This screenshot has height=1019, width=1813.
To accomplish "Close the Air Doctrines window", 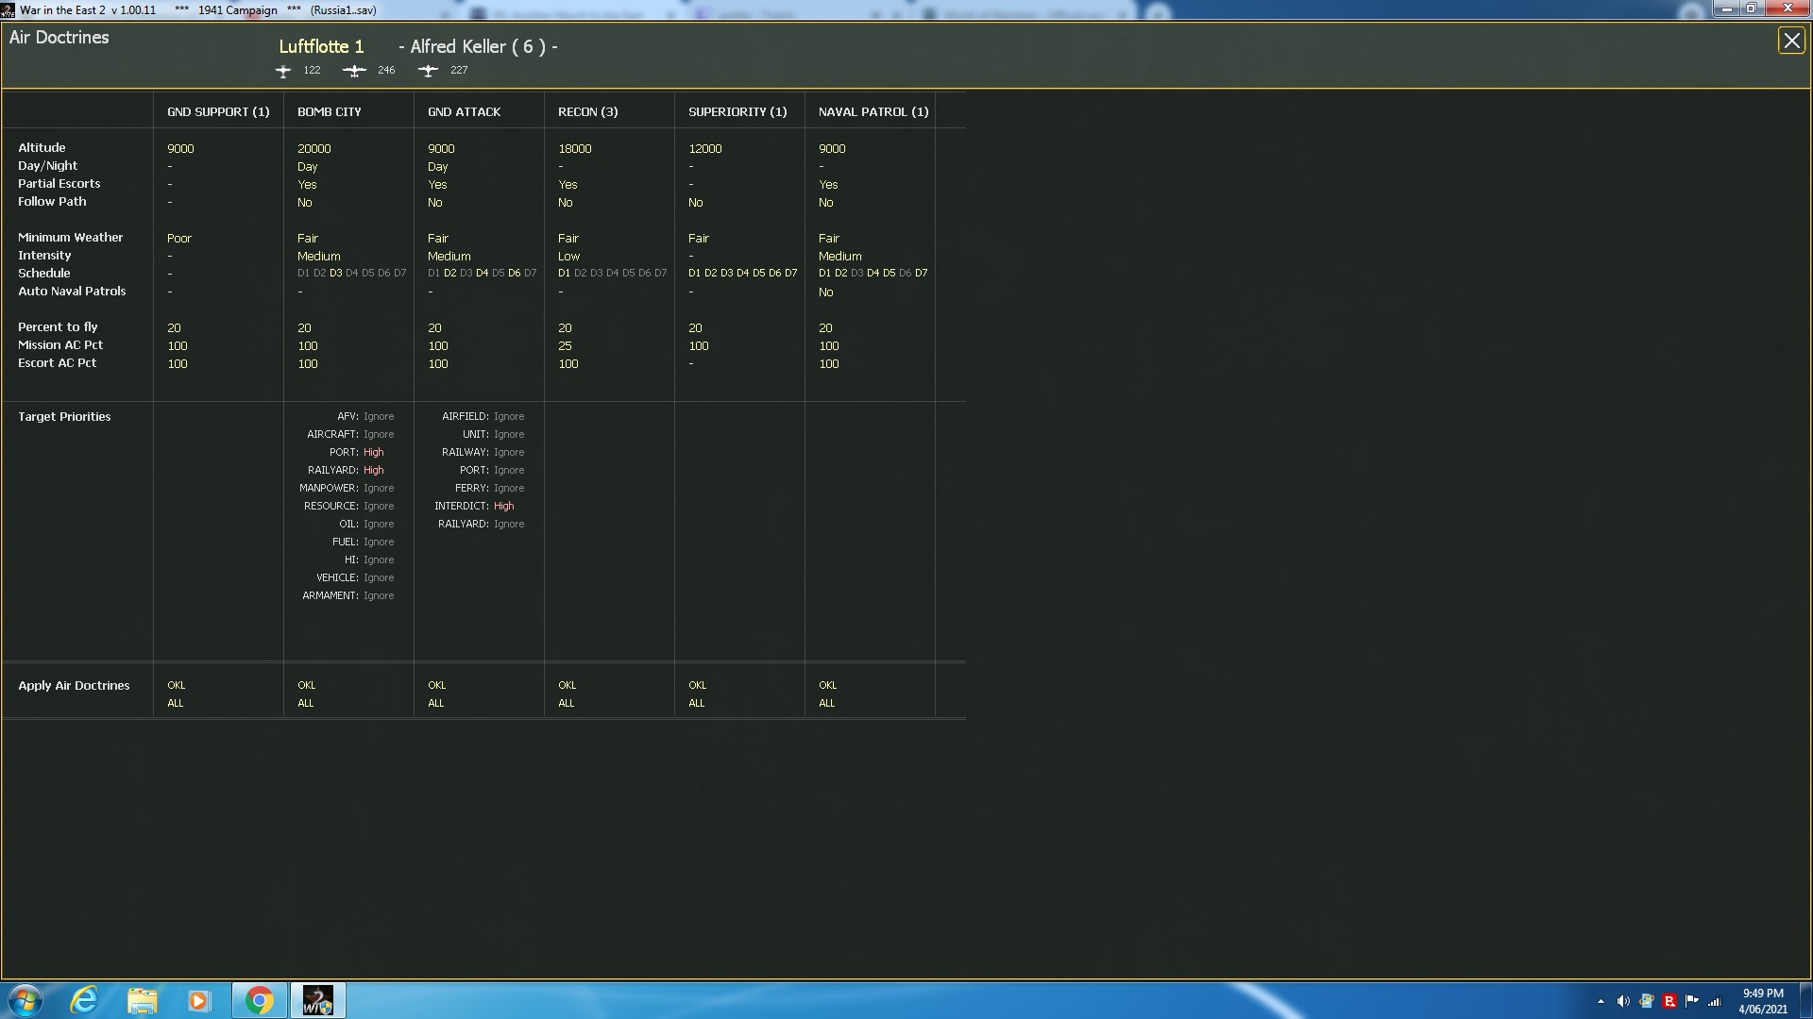I will click(1790, 41).
